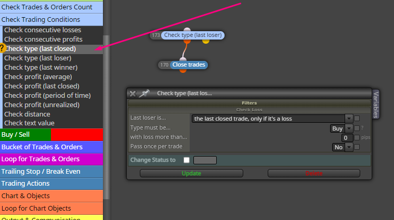Open the red half of Buy / Sell bar
This screenshot has width=394, height=220.
[x=77, y=135]
